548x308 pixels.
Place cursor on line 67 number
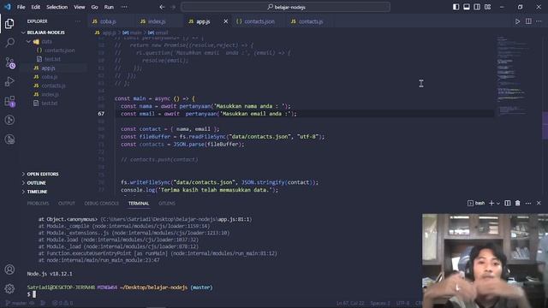101,114
